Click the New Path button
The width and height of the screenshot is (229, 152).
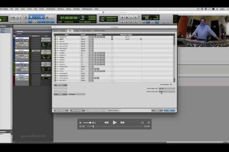coord(60,85)
